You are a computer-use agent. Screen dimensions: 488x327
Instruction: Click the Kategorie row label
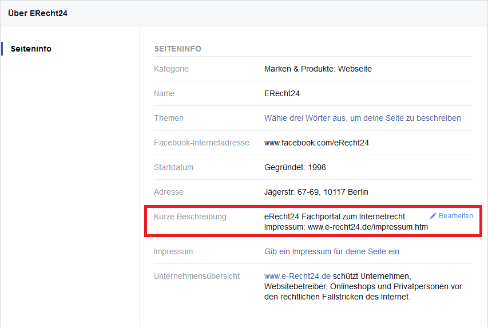coord(171,69)
